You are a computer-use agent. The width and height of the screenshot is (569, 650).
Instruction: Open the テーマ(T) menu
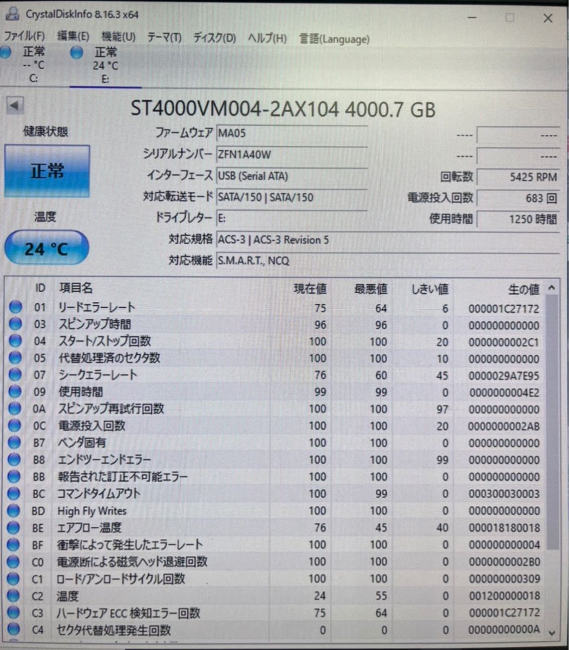pos(164,37)
